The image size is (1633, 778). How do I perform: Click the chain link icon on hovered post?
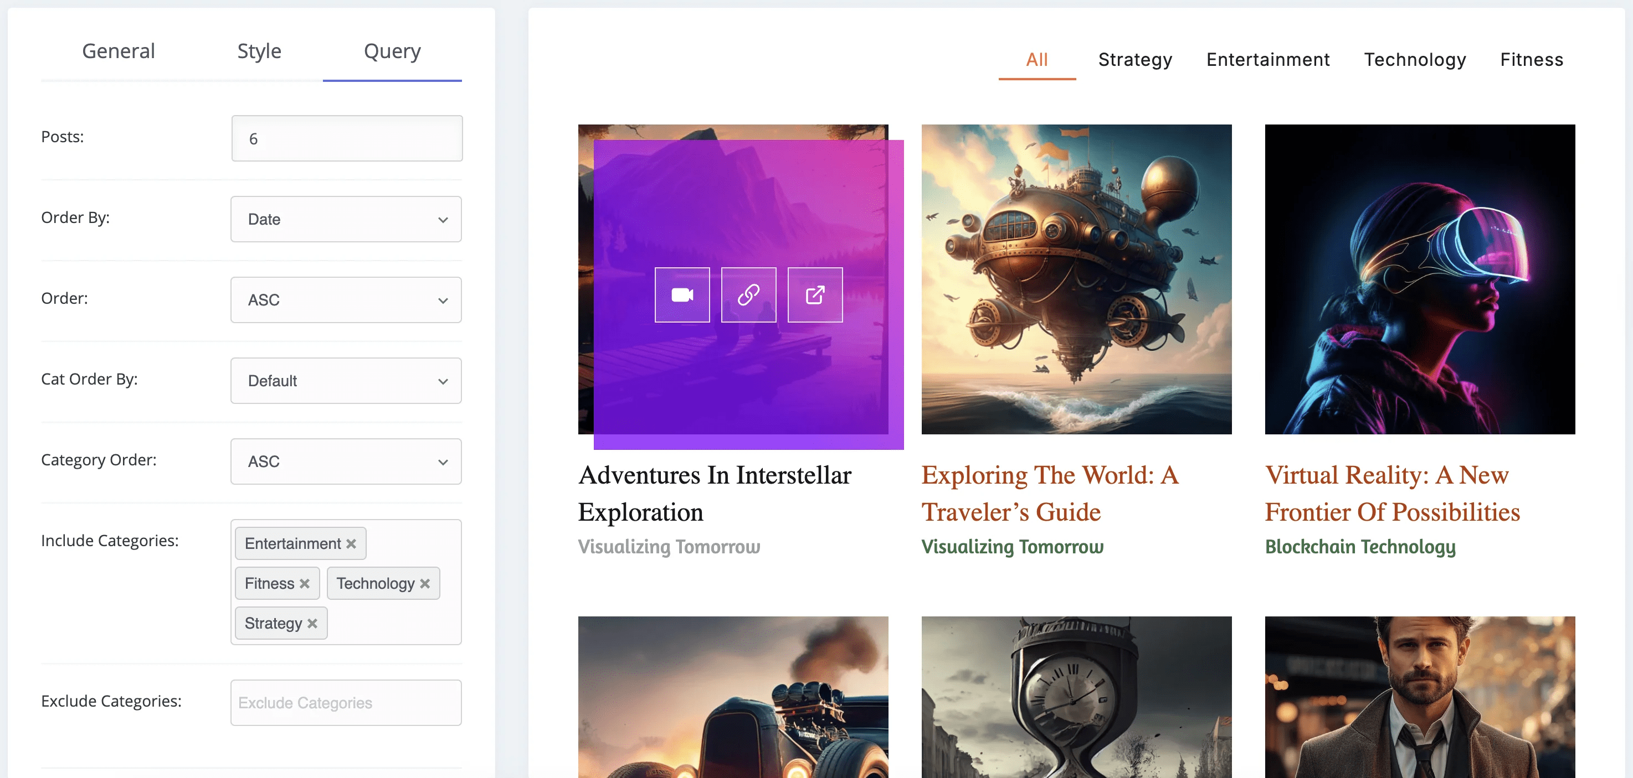click(749, 295)
